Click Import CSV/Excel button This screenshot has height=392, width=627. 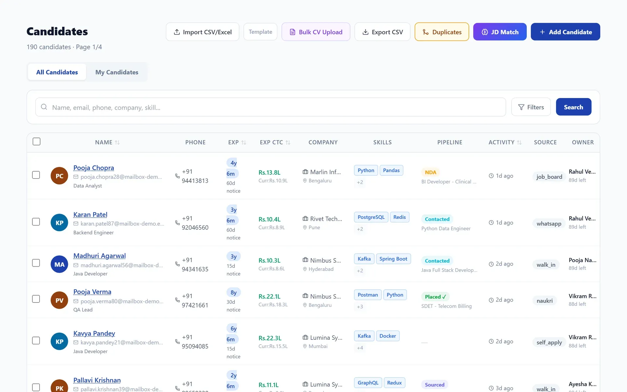[x=202, y=32]
